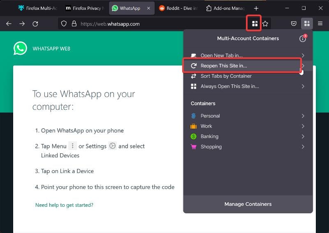The width and height of the screenshot is (329, 233).
Task: Choose Sort Tabs by Container
Action: pos(248,76)
